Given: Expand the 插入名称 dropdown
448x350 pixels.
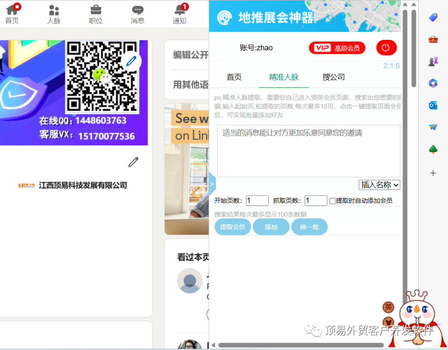Looking at the screenshot, I should click(x=379, y=185).
